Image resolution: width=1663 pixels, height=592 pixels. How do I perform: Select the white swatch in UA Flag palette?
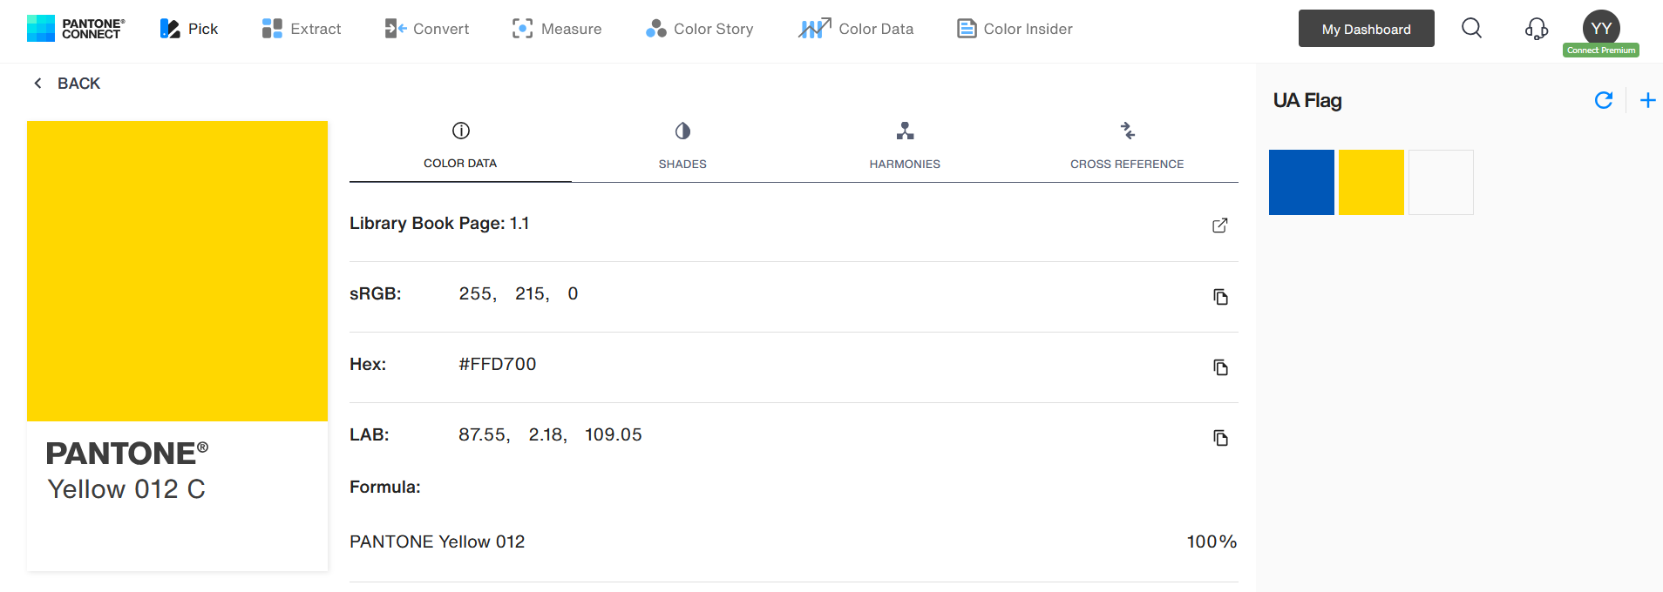coord(1441,182)
